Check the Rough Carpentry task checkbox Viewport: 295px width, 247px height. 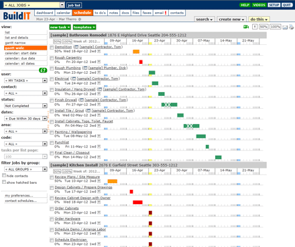coord(52,58)
